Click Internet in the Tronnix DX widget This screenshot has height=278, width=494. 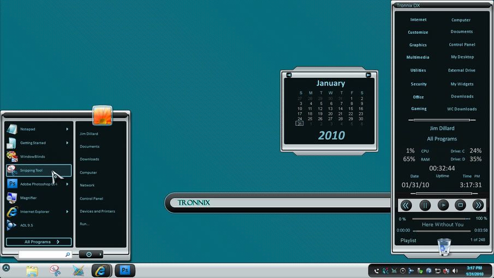[418, 20]
